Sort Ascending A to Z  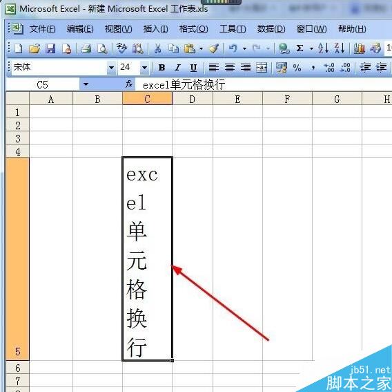tap(323, 48)
